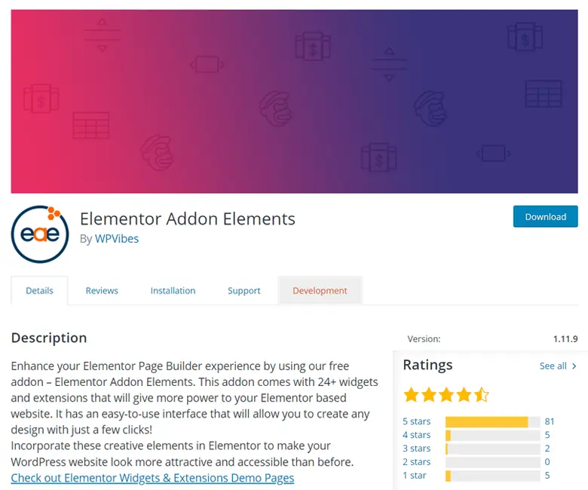This screenshot has height=490, width=588.
Task: Click the 5 stars rating bar
Action: click(x=493, y=421)
